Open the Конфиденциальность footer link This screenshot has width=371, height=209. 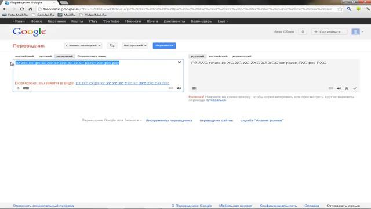278,206
